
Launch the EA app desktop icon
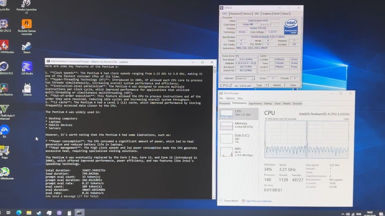[x=4, y=131]
